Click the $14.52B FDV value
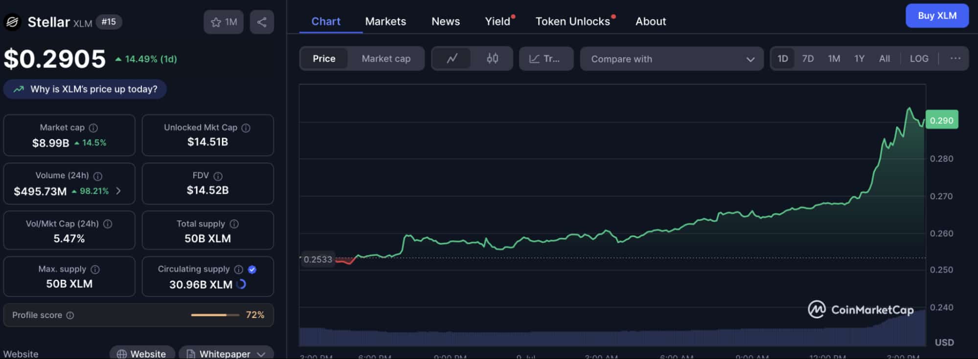This screenshot has width=978, height=359. (x=207, y=190)
